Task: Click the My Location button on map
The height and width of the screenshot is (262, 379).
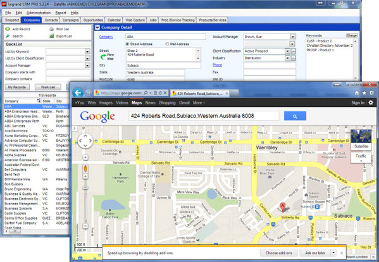Action: click(85, 158)
